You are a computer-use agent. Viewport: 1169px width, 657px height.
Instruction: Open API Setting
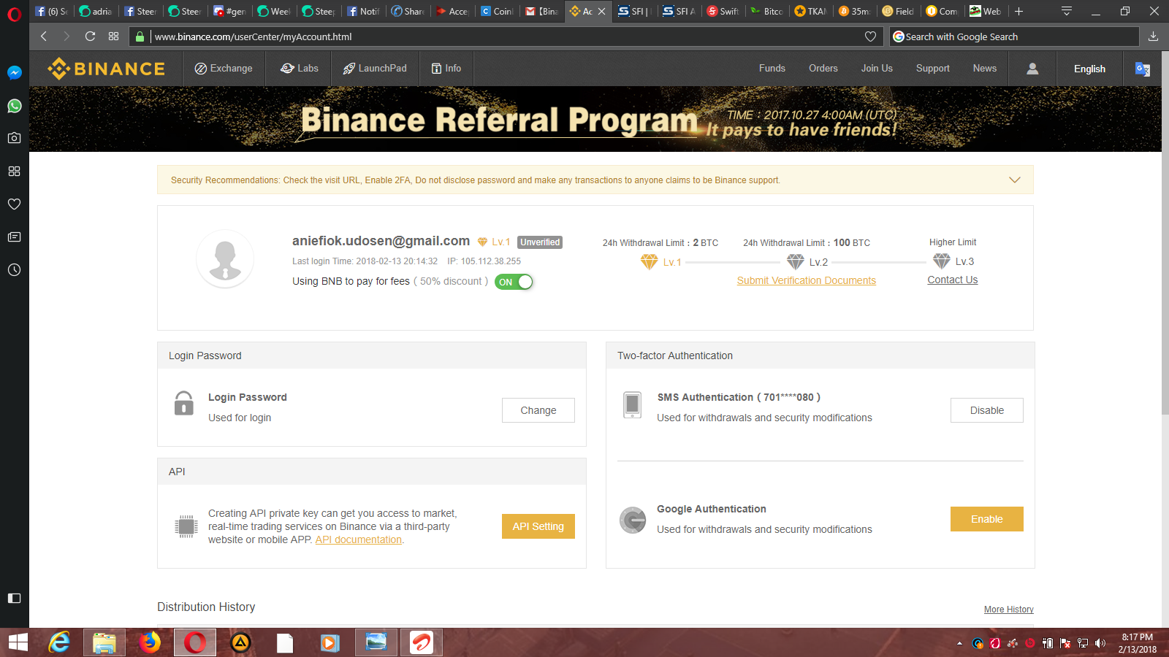[538, 526]
